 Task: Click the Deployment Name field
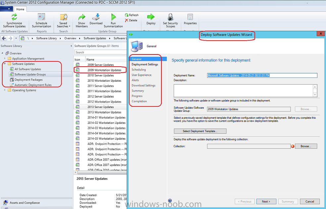coord(262,75)
